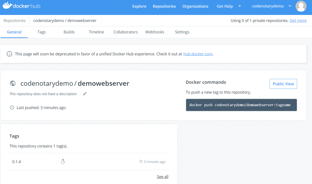
Task: Click the Last pushed: 3 minutes ago text
Action: pos(41,108)
